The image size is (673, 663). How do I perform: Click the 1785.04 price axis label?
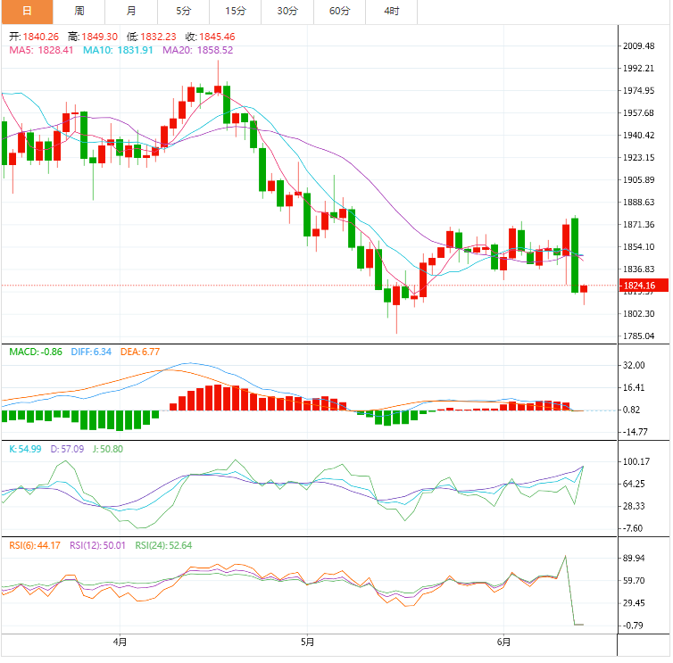[x=639, y=336]
